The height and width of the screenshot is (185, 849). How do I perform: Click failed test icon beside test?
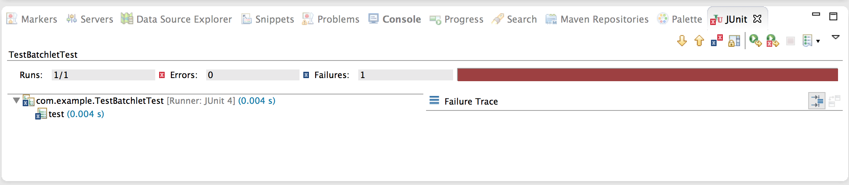click(x=41, y=114)
